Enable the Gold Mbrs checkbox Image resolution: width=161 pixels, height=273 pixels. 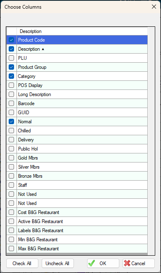pos(11,158)
